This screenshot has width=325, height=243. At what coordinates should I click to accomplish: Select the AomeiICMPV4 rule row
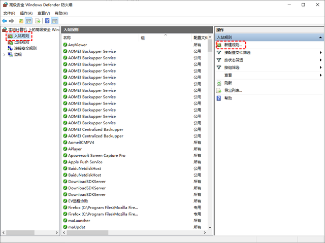click(135, 143)
